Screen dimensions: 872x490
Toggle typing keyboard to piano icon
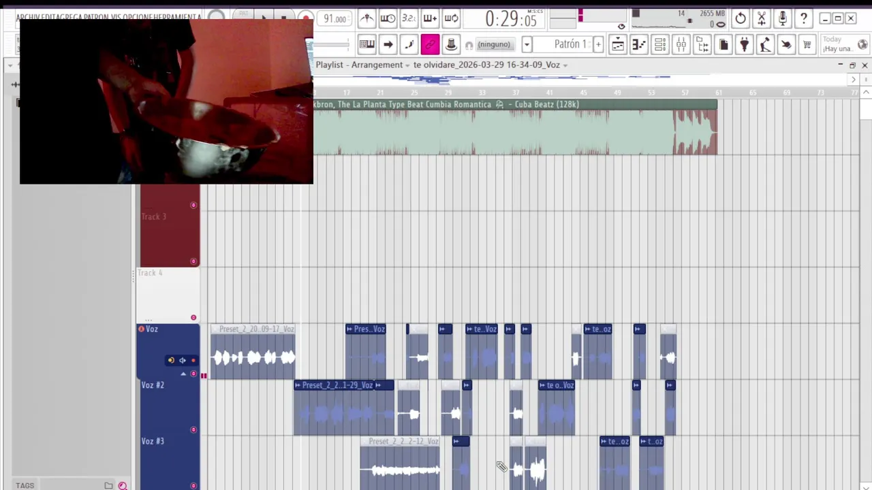pyautogui.click(x=367, y=45)
